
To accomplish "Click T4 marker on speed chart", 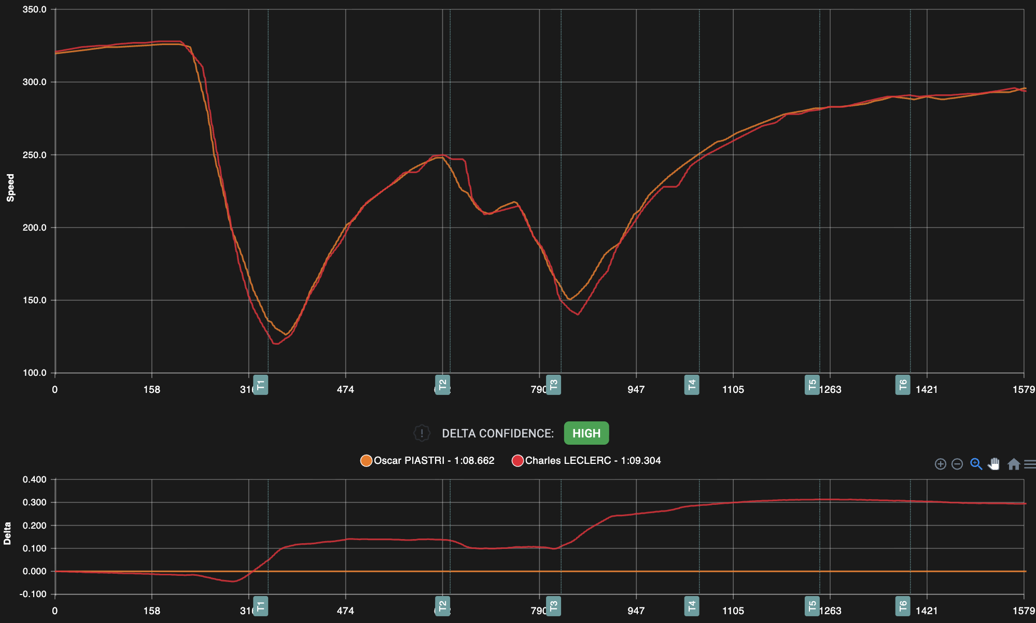I will pyautogui.click(x=692, y=385).
